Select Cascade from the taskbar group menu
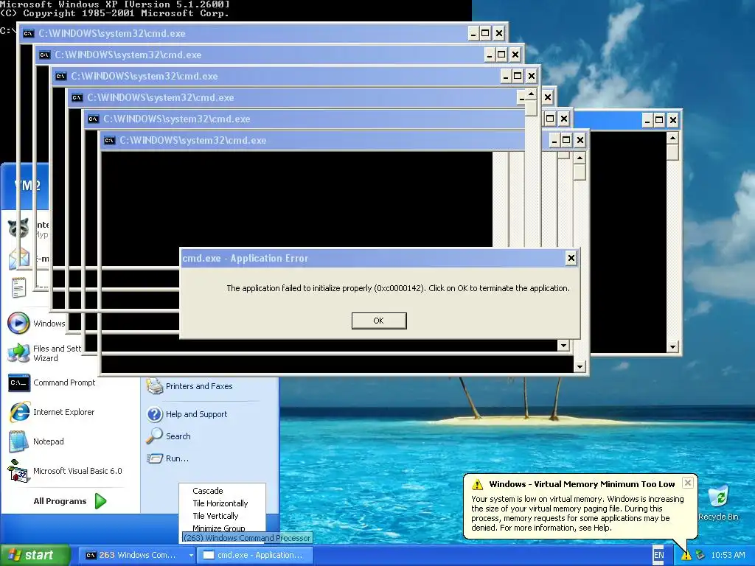 click(x=207, y=491)
